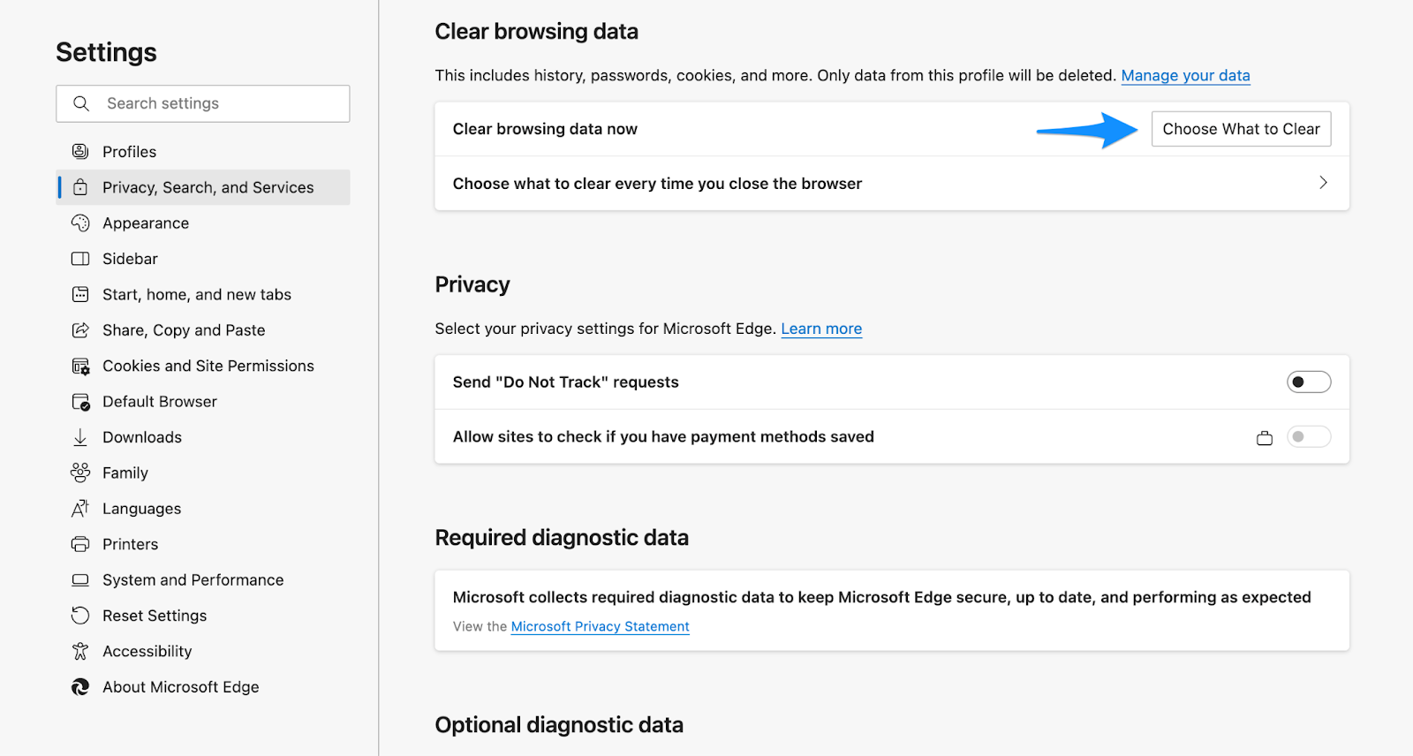Click the Clear browsing data heading
1413x756 pixels.
pyautogui.click(x=536, y=32)
